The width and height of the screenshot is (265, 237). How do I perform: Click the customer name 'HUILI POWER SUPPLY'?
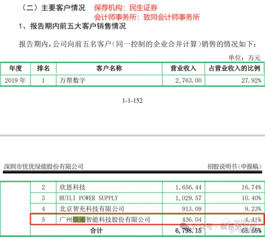[88, 198]
